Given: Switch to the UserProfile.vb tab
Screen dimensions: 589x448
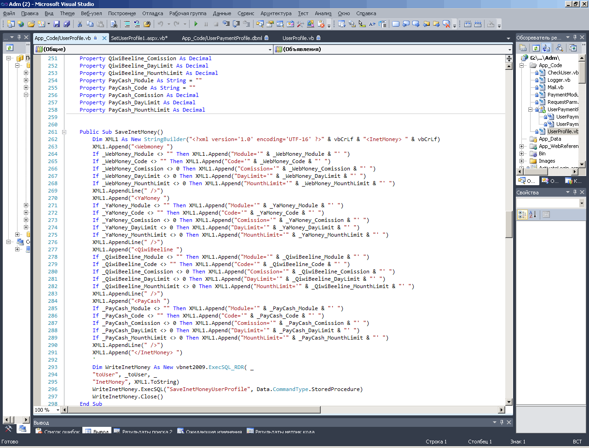Looking at the screenshot, I should (x=301, y=38).
